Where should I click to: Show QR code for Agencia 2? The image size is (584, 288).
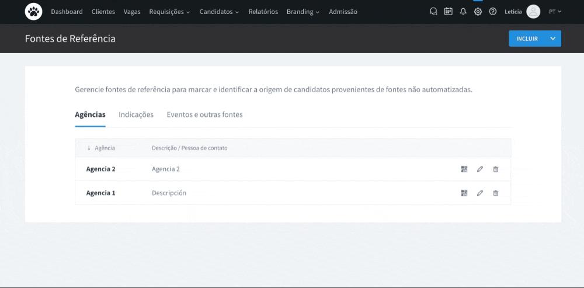click(464, 169)
